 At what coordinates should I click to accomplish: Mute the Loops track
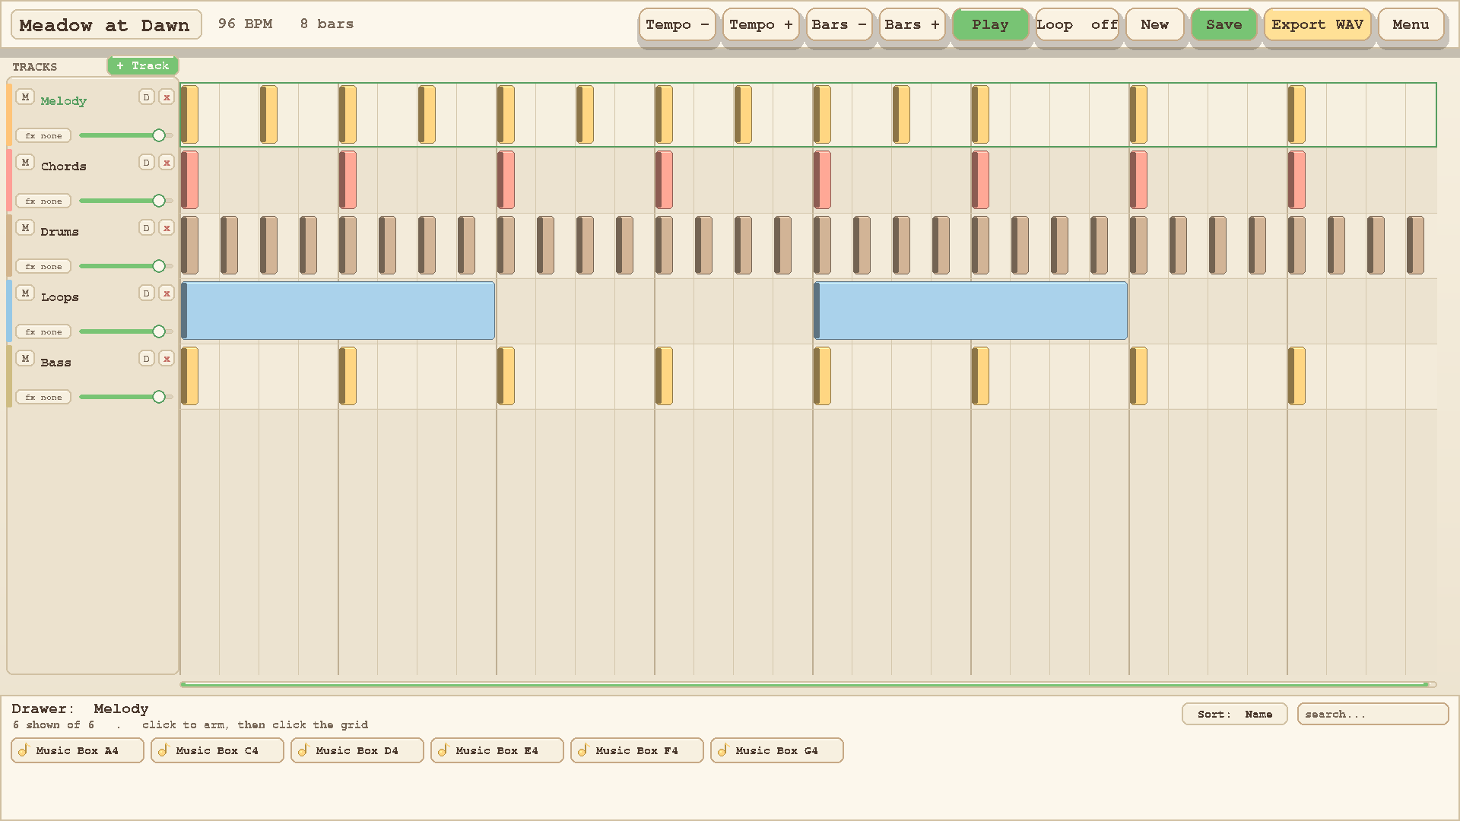(25, 293)
